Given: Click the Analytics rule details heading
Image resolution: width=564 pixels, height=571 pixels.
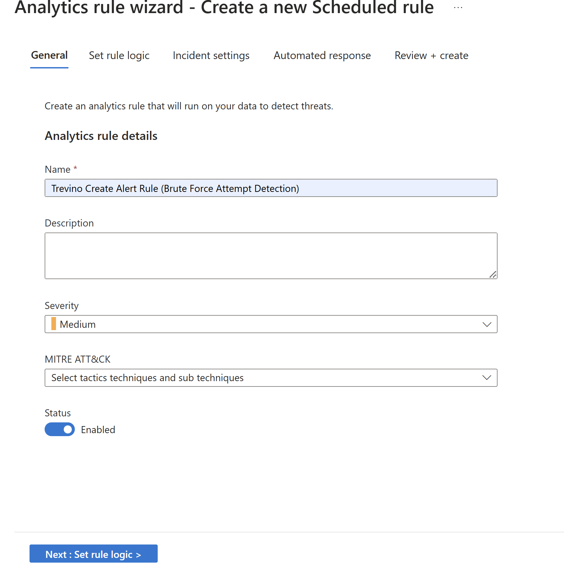Looking at the screenshot, I should (101, 136).
